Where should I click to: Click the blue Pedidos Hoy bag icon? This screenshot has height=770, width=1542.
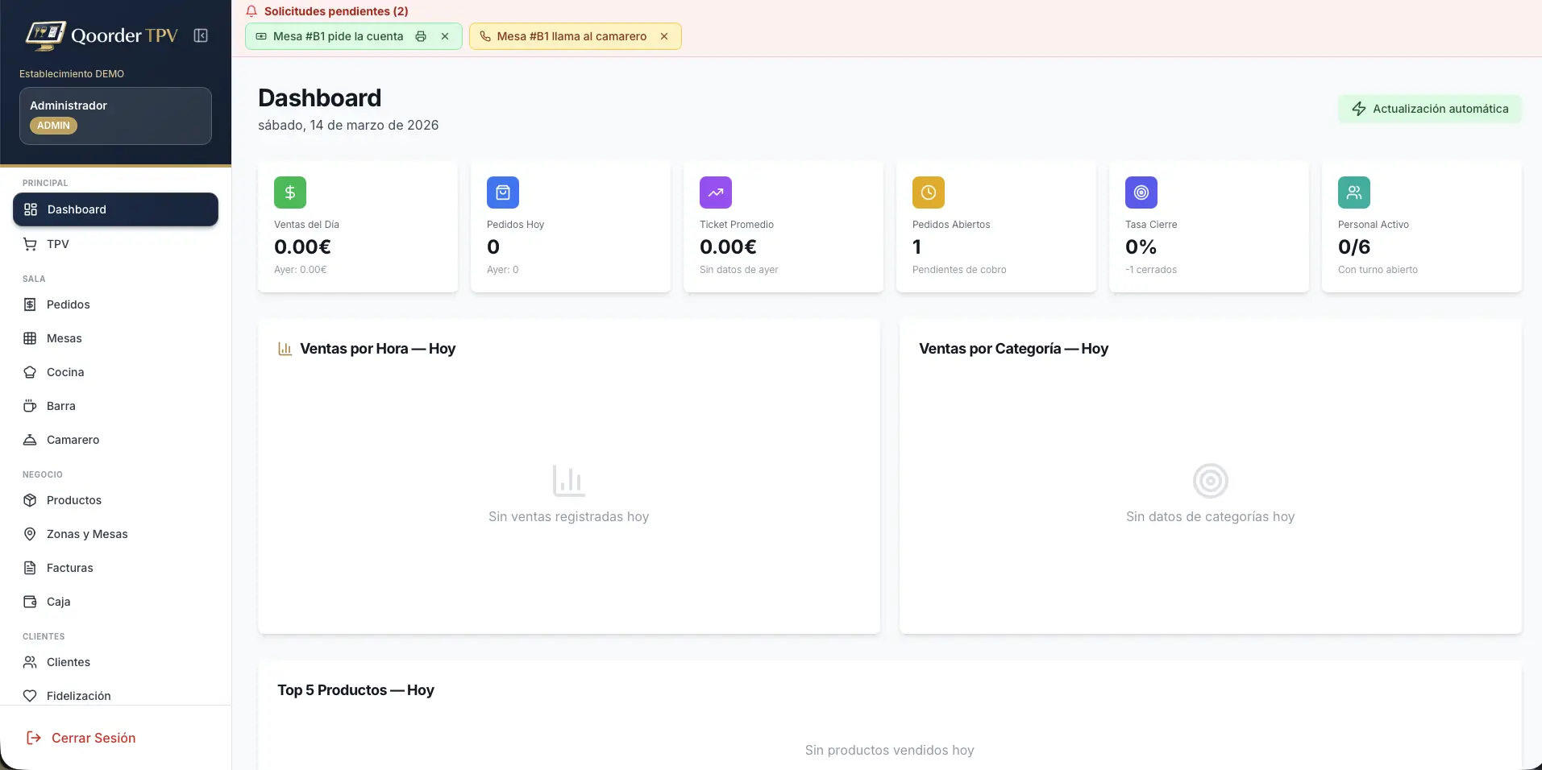503,192
